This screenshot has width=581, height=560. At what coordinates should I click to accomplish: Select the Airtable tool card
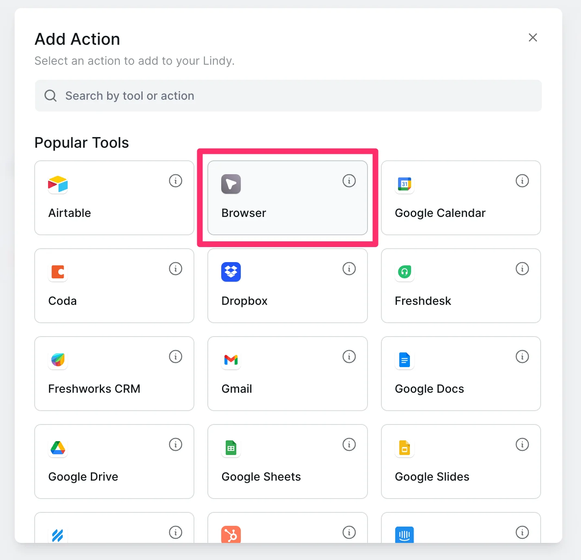(x=114, y=198)
